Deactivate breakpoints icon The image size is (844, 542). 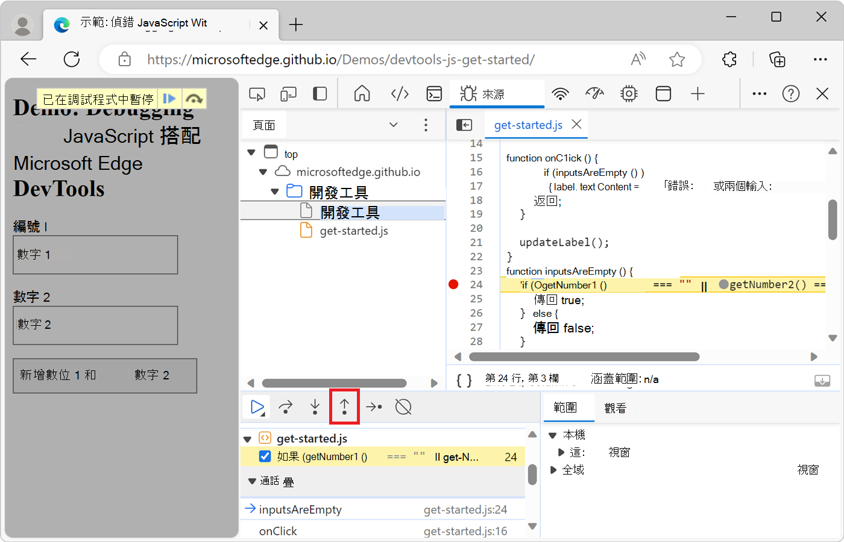click(x=403, y=408)
